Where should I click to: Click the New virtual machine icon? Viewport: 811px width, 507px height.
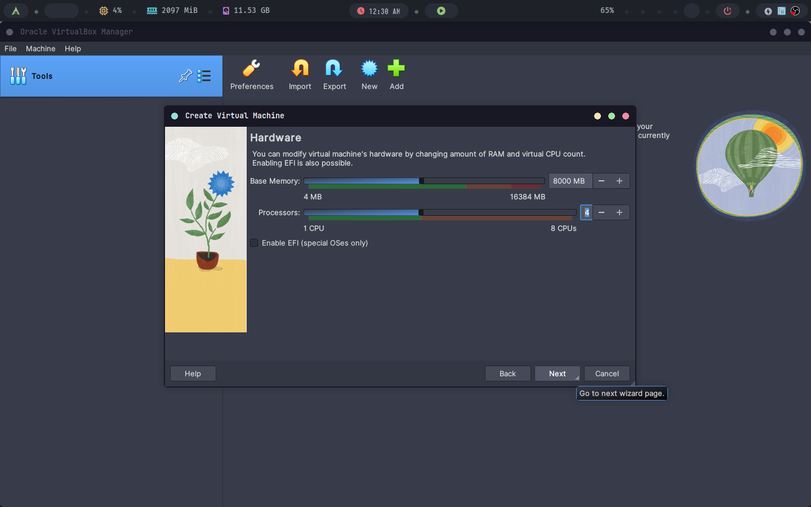click(x=369, y=69)
